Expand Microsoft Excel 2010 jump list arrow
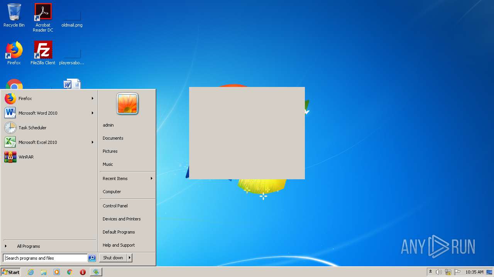 [93, 142]
